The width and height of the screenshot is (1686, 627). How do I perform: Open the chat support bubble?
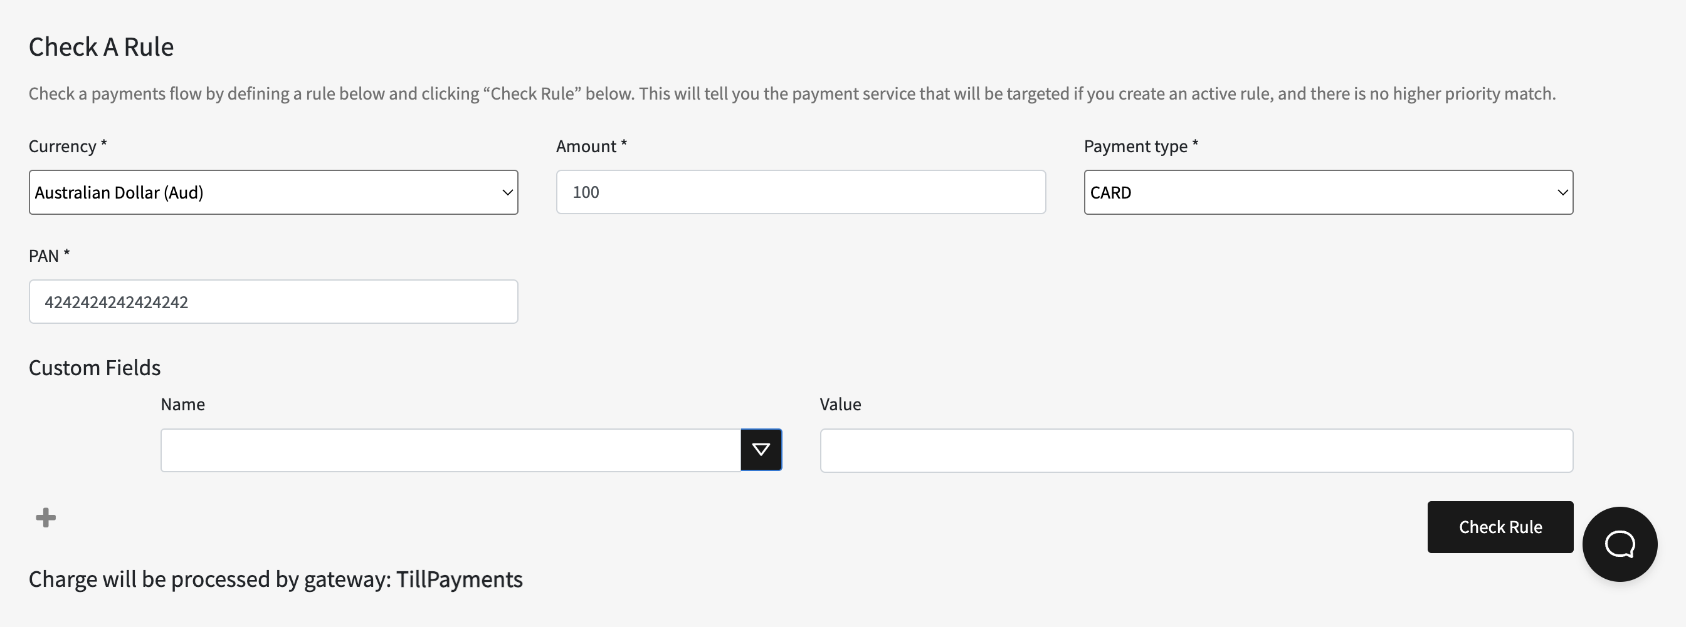click(x=1620, y=544)
